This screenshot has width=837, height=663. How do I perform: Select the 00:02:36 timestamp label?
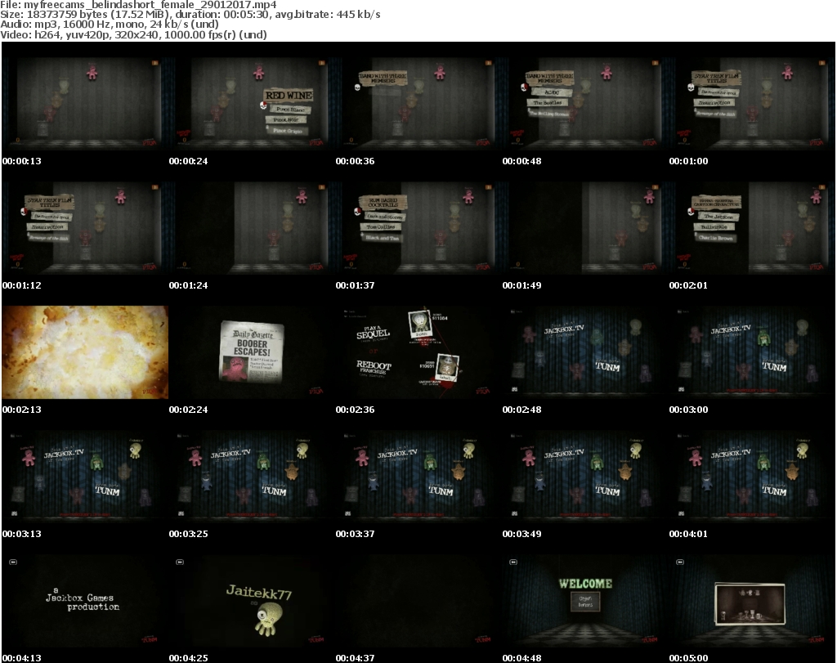[355, 410]
